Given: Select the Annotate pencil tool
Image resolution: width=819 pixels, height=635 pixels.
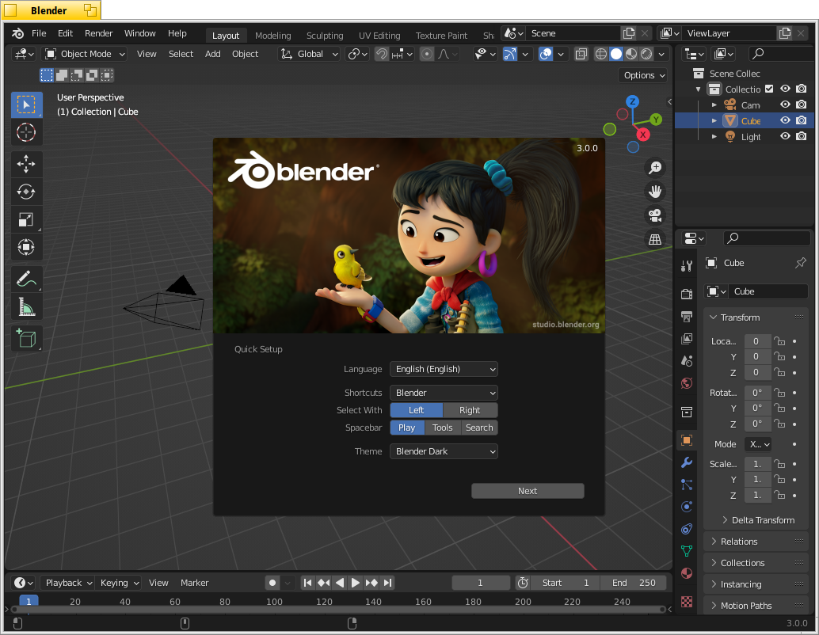Looking at the screenshot, I should coord(26,279).
